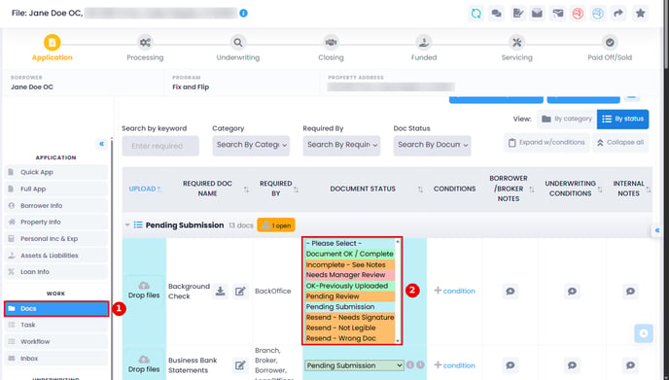Click the Collapse all button
669x380 pixels.
point(620,143)
